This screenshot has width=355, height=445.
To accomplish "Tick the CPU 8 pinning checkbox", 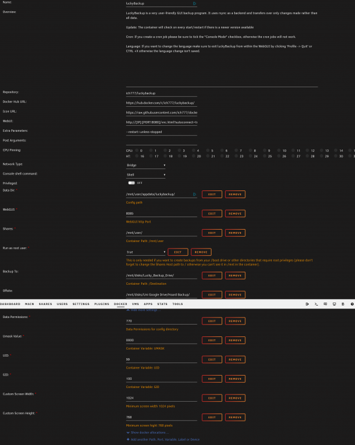I will [x=250, y=151].
